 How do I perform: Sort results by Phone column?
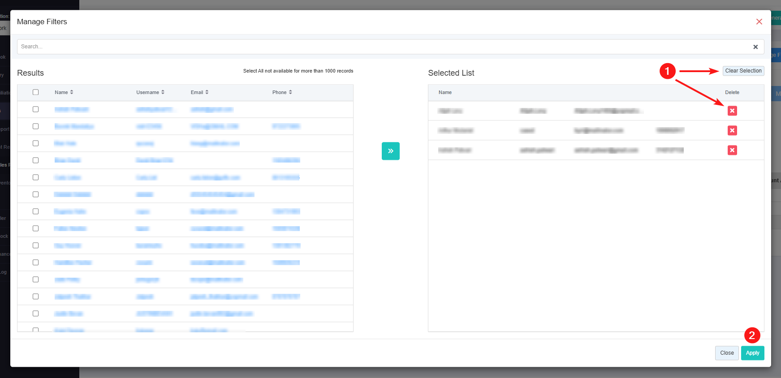coord(282,92)
